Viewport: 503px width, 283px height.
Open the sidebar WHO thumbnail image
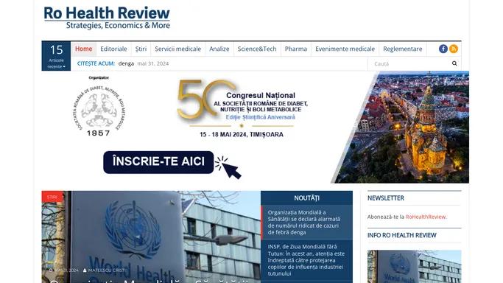point(414,266)
